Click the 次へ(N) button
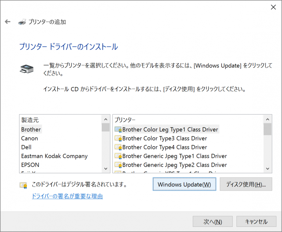 (x=213, y=222)
